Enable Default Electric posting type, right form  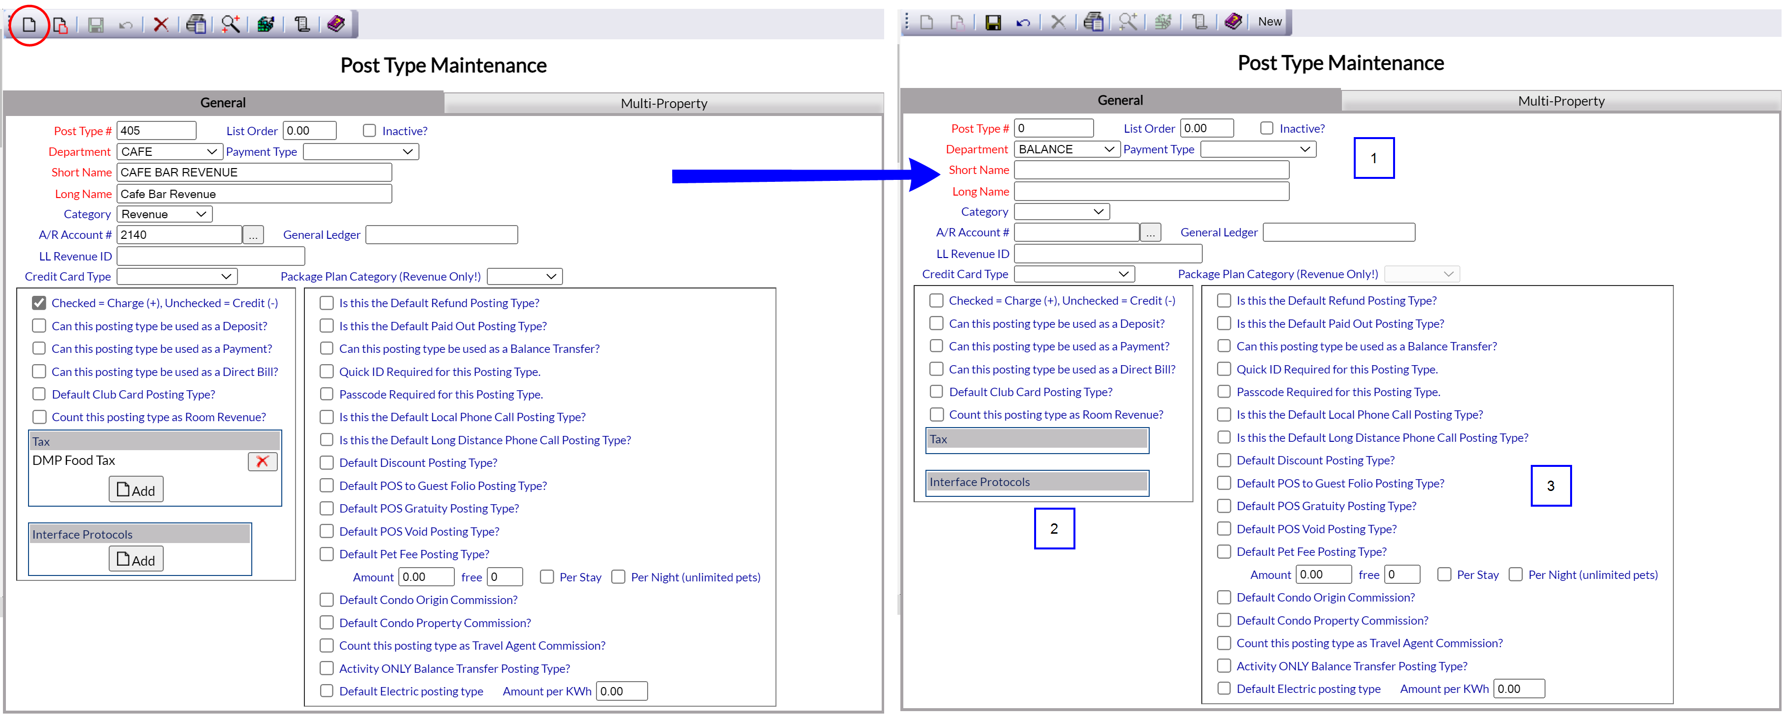click(1224, 689)
